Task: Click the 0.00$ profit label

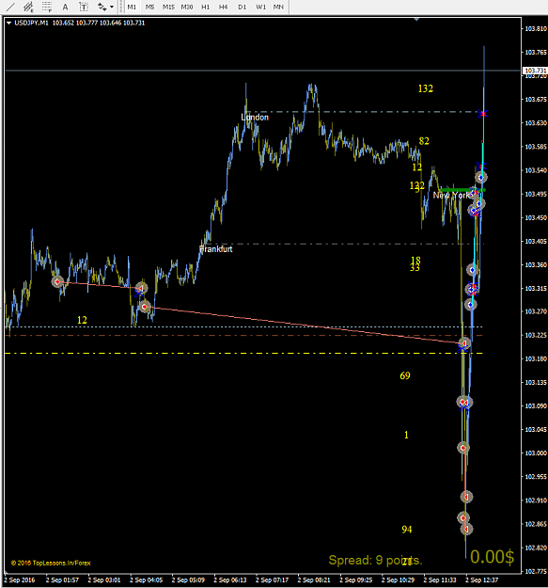Action: click(x=493, y=557)
